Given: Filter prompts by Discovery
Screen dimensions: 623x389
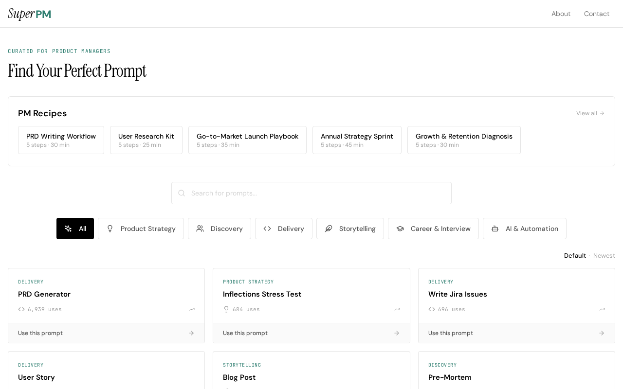Looking at the screenshot, I should coord(220,229).
